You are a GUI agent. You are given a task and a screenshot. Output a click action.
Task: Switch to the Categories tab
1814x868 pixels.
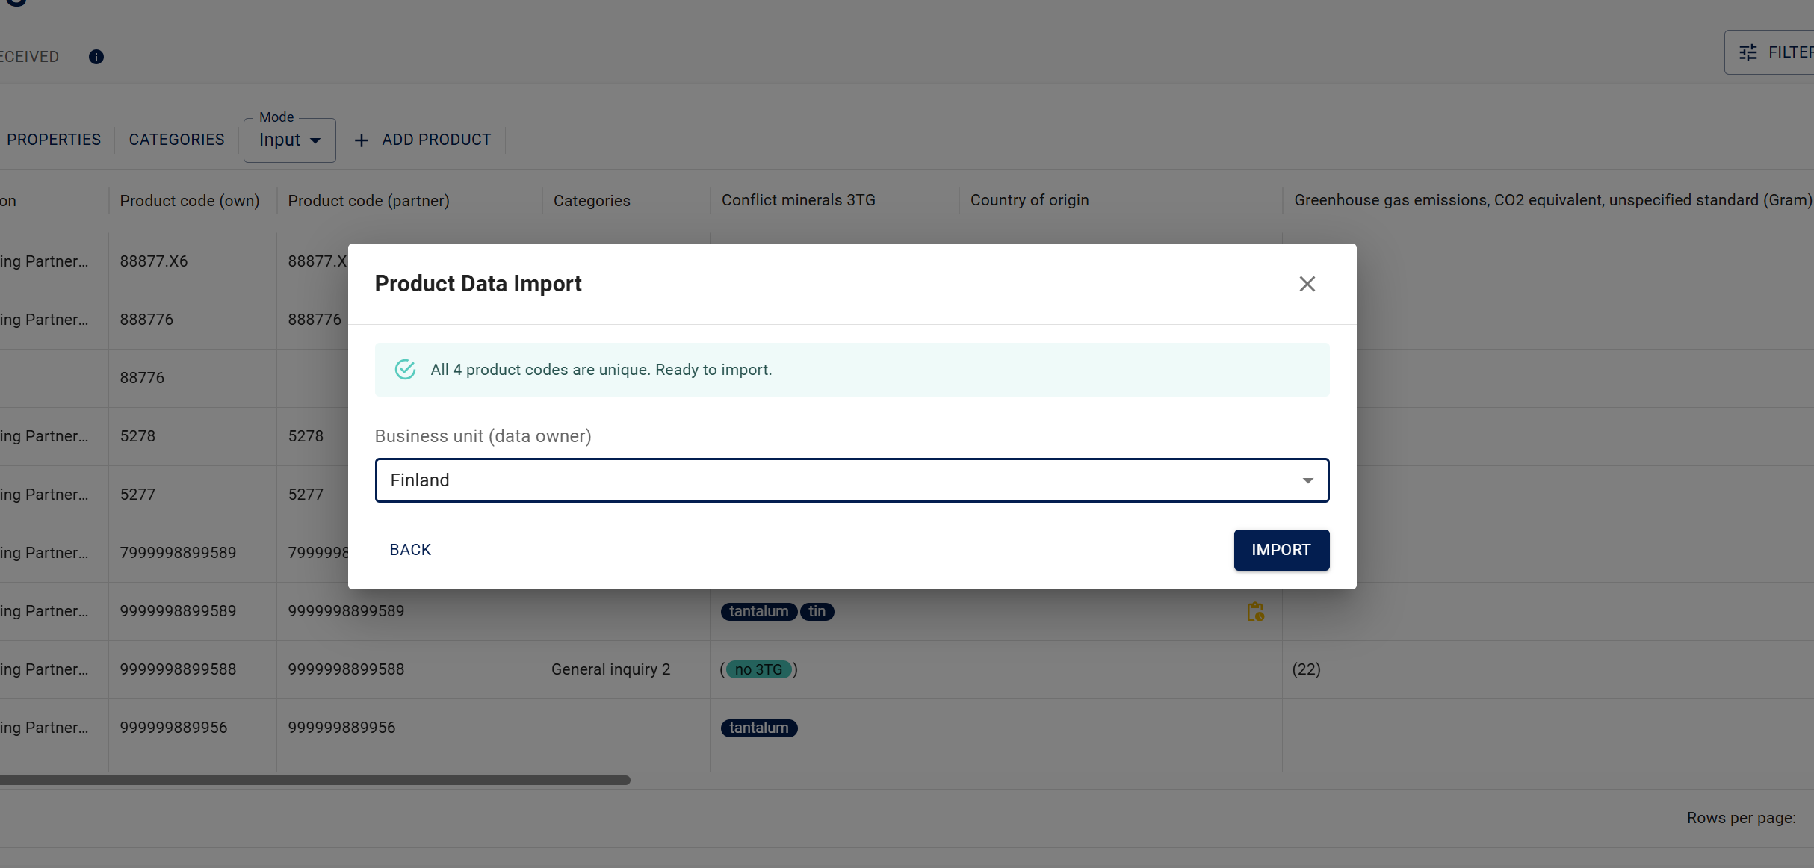coord(176,140)
